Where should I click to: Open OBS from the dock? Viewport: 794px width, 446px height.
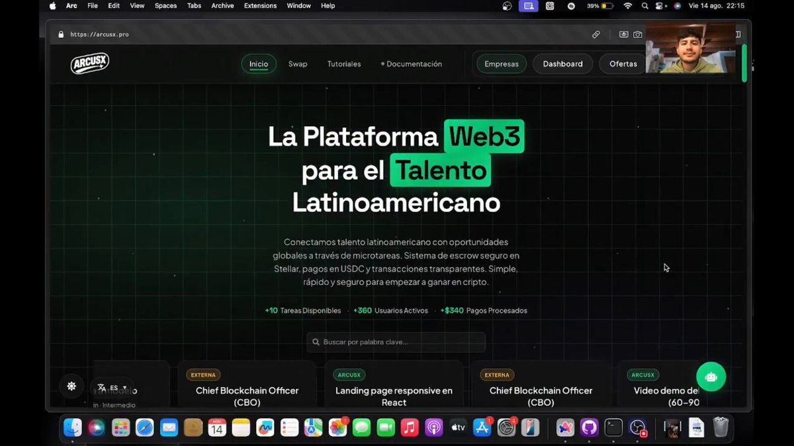[x=638, y=427]
